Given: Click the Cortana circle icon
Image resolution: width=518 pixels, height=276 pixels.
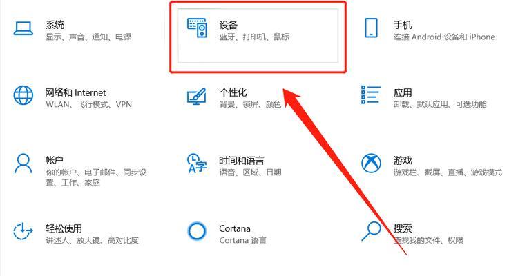Looking at the screenshot, I should point(197,230).
